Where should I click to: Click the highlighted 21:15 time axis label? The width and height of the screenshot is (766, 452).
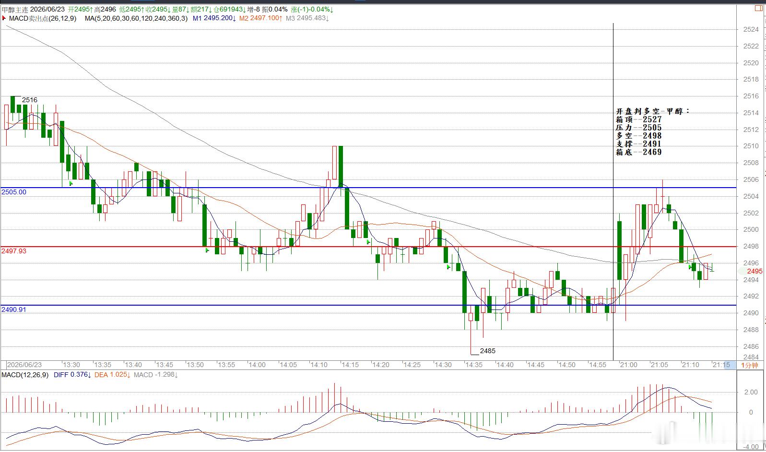721,365
